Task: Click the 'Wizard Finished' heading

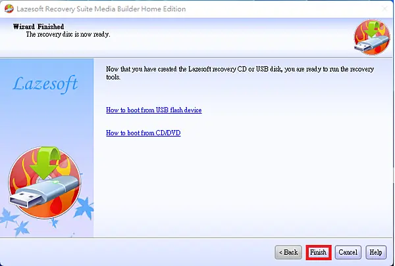Action: (38, 27)
